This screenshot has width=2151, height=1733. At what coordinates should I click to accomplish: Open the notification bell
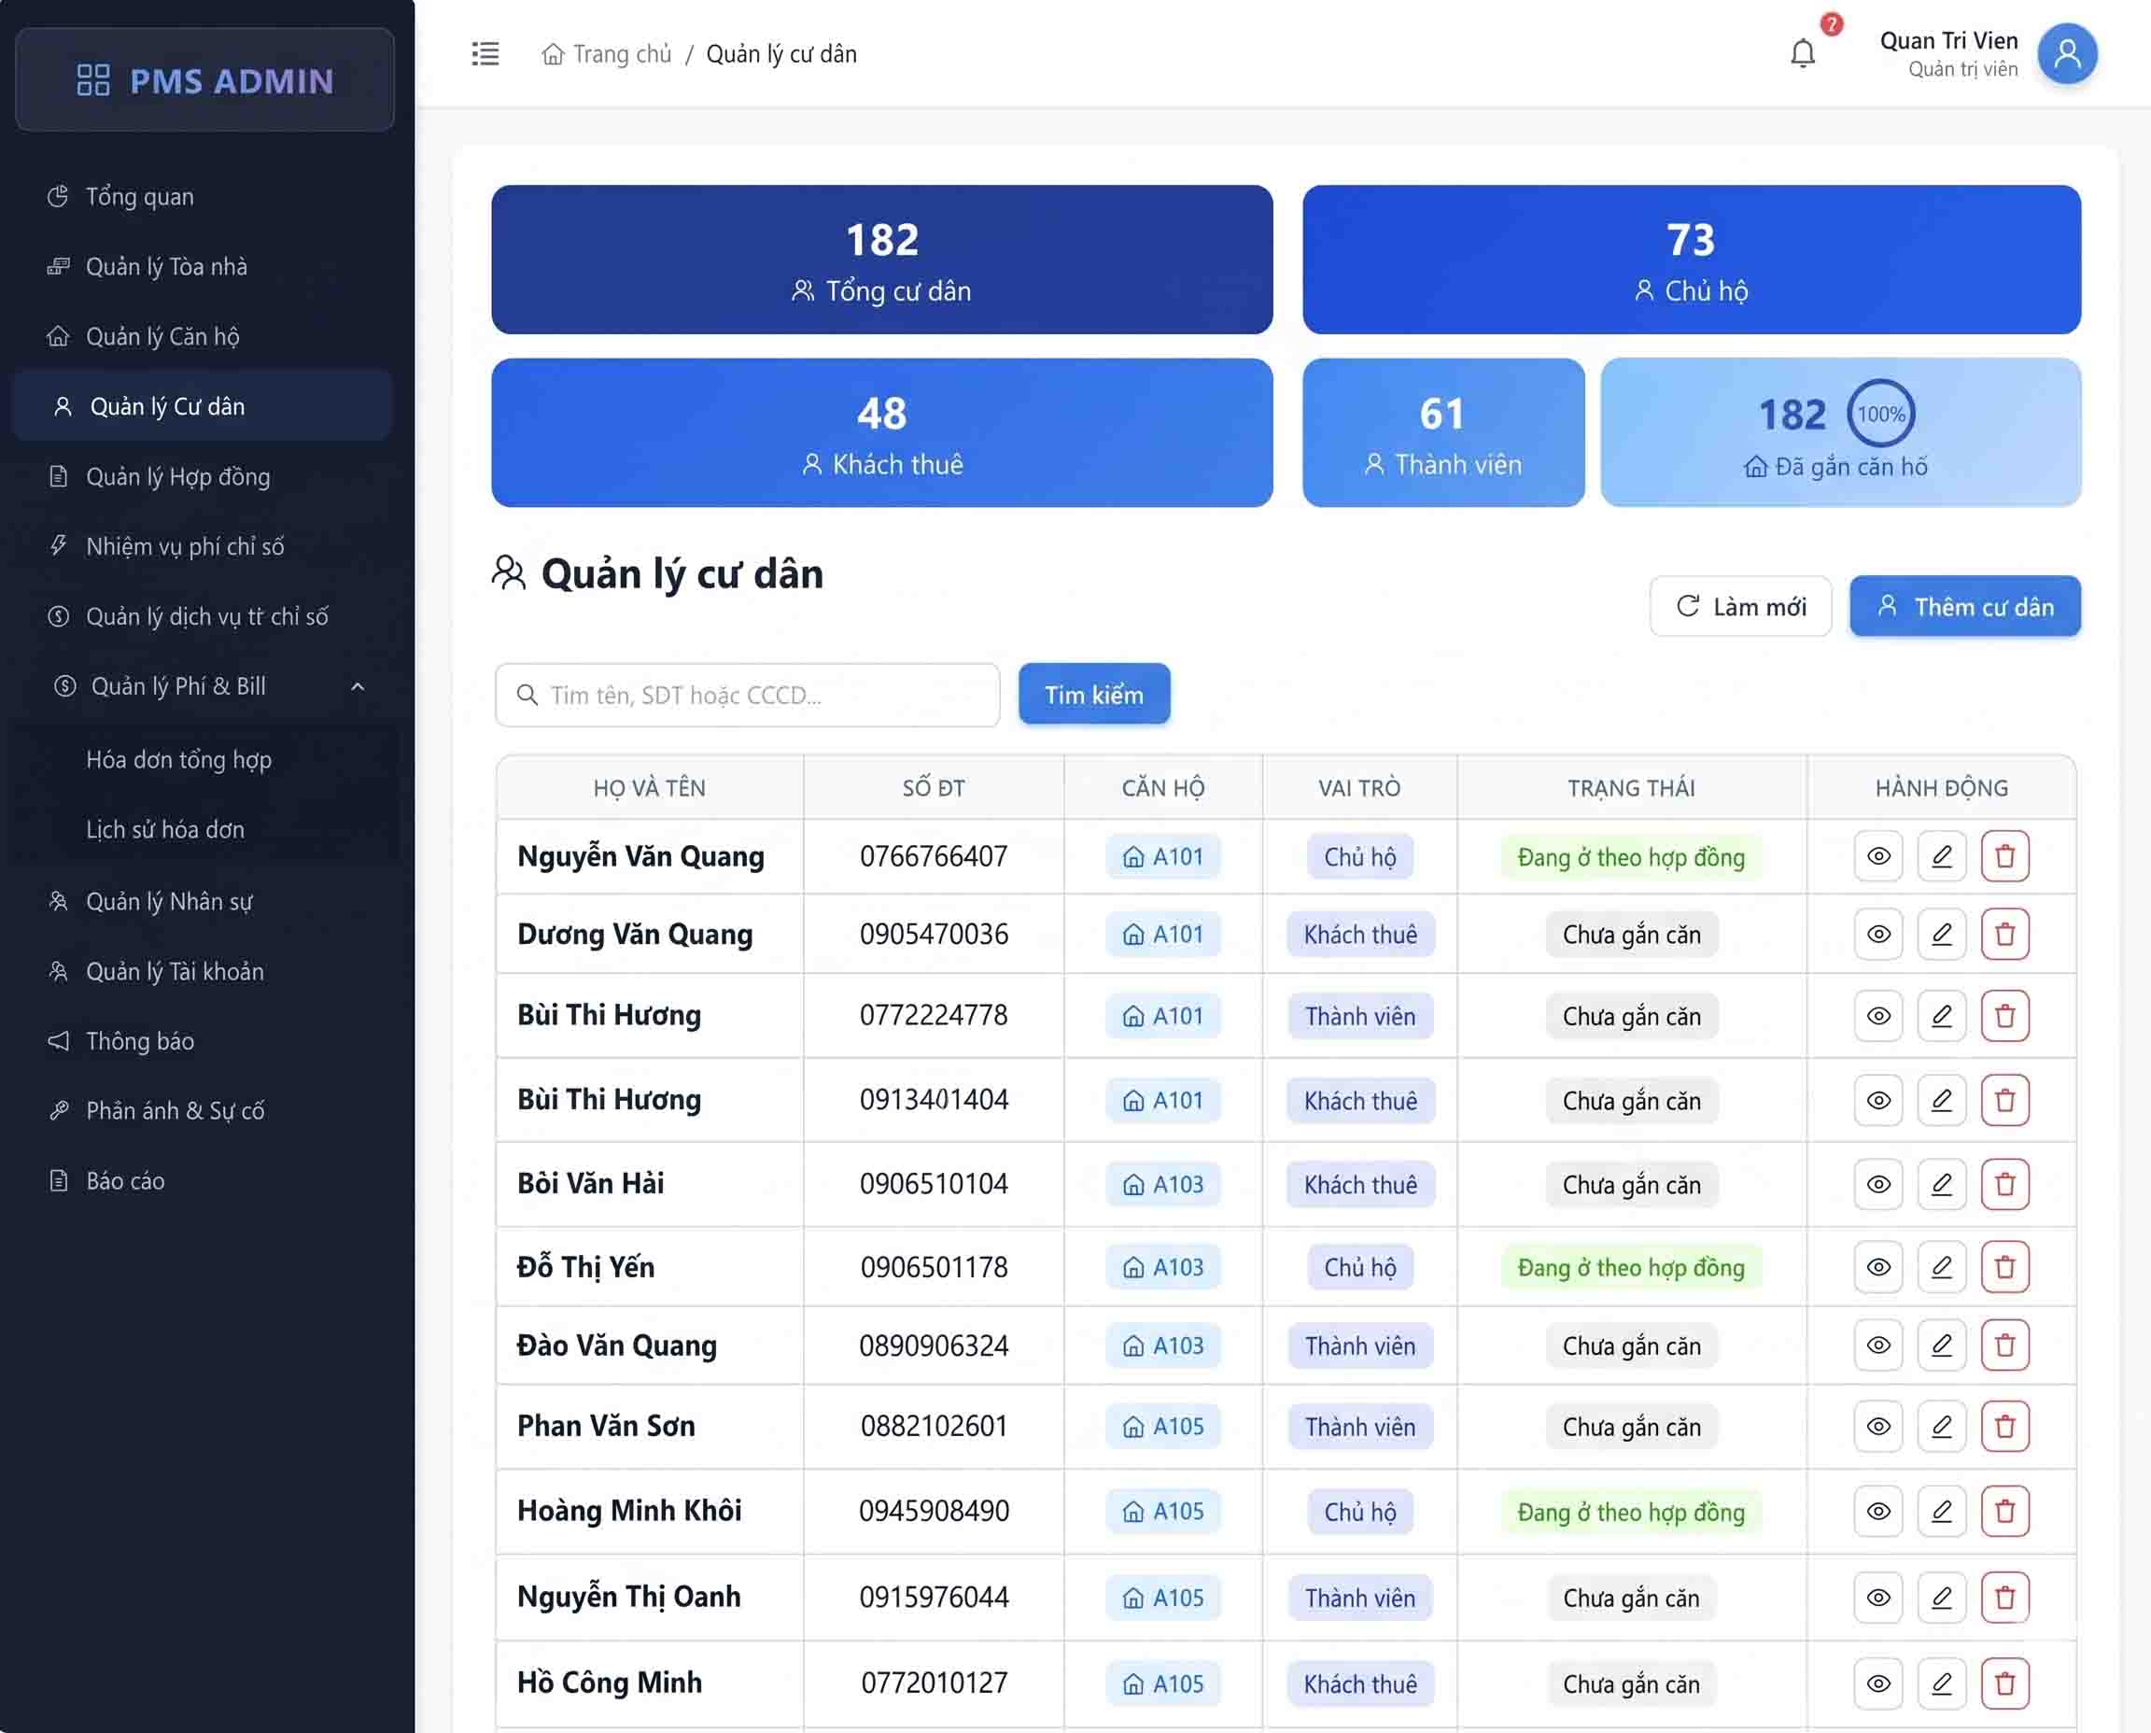[x=1803, y=53]
